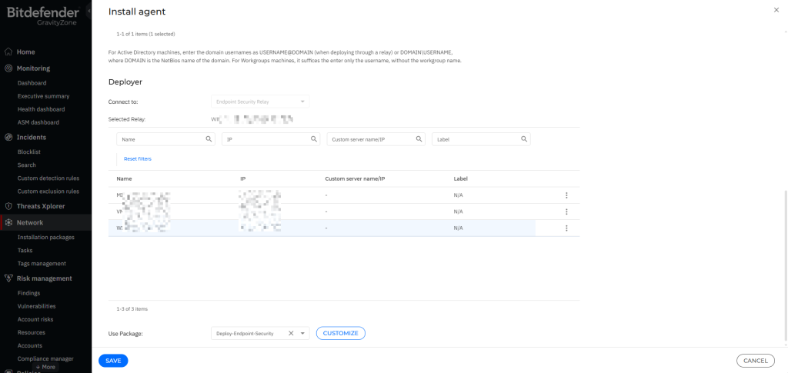Go to Executive summary in the sidebar
The image size is (788, 373).
[43, 96]
